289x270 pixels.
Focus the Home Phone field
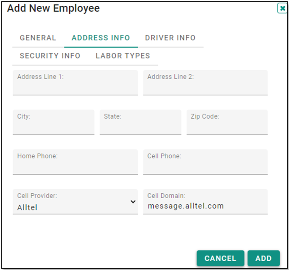(75, 162)
